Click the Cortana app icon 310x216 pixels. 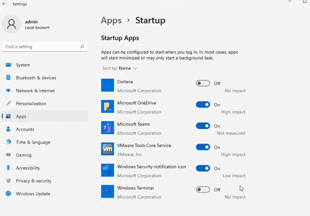pyautogui.click(x=108, y=85)
